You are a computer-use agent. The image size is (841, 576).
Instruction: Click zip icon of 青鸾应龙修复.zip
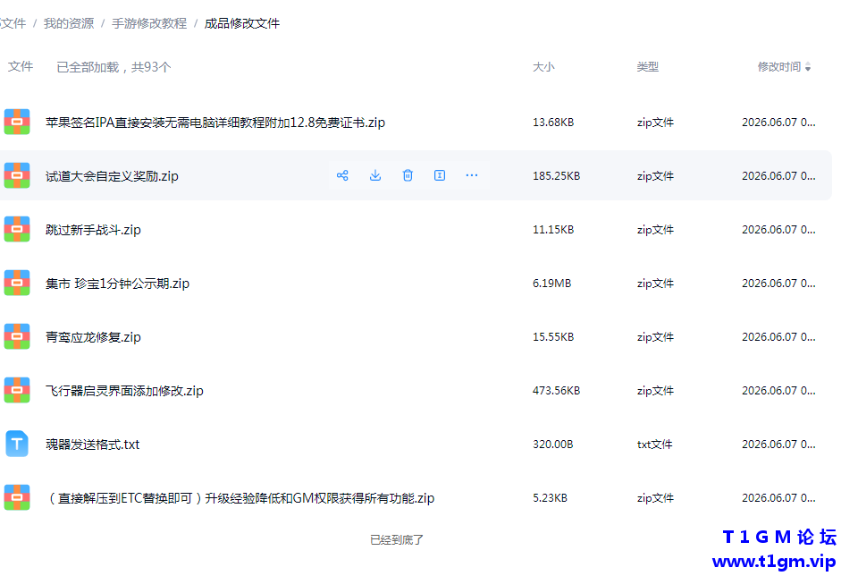17,336
